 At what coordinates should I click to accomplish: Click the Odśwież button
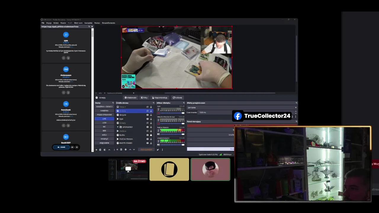(177, 98)
